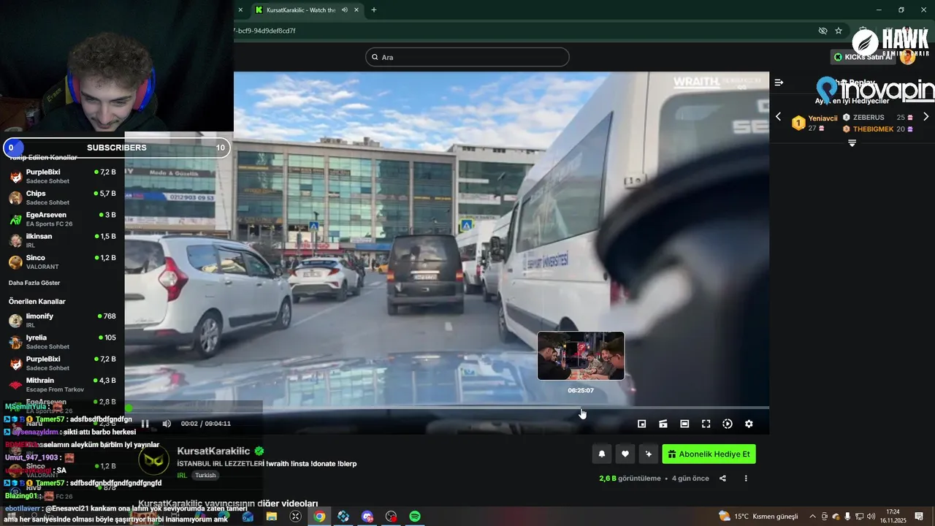Image resolution: width=935 pixels, height=526 pixels.
Task: Click the 08:25:07 preview thumbnail
Action: point(581,356)
